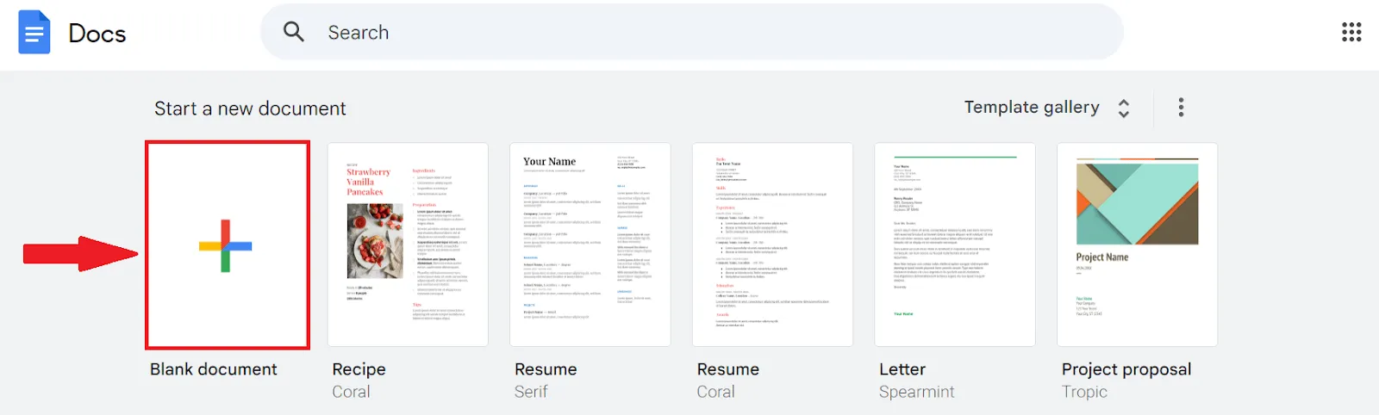Focus the Search input field
The height and width of the screenshot is (415, 1379).
691,32
